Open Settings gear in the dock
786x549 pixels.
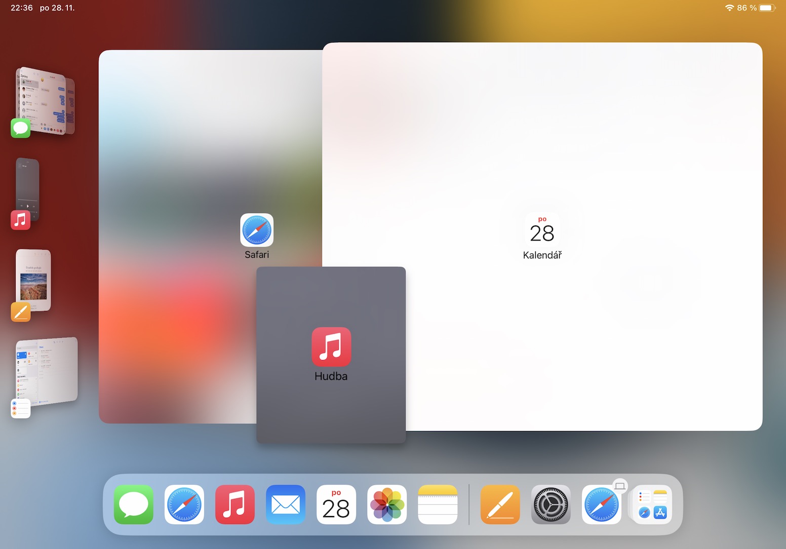551,504
